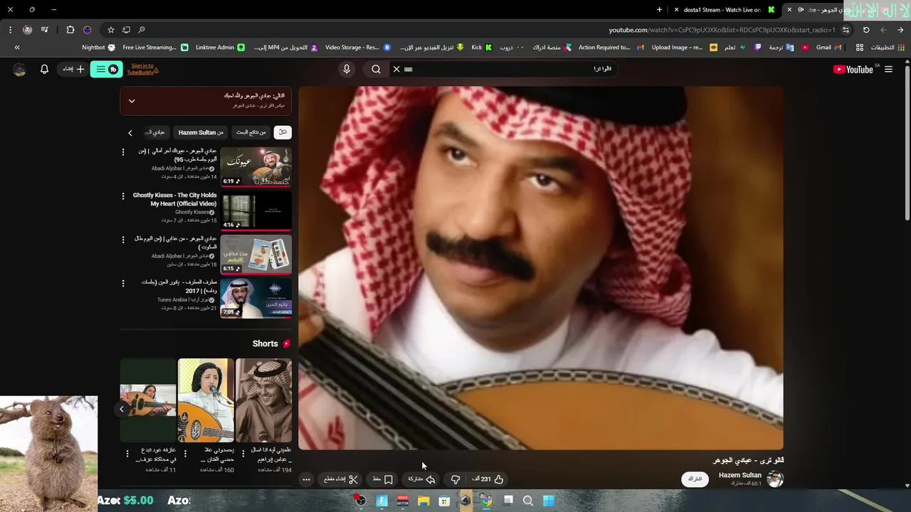Open options menu for the Tunes Arabia video
Screen dimensions: 911x512
coord(123,283)
